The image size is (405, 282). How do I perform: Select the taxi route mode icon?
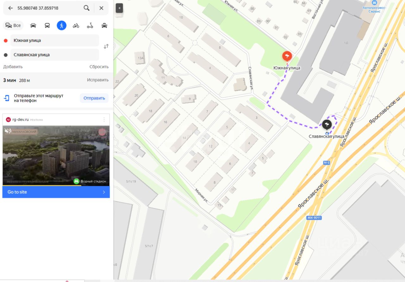click(104, 26)
